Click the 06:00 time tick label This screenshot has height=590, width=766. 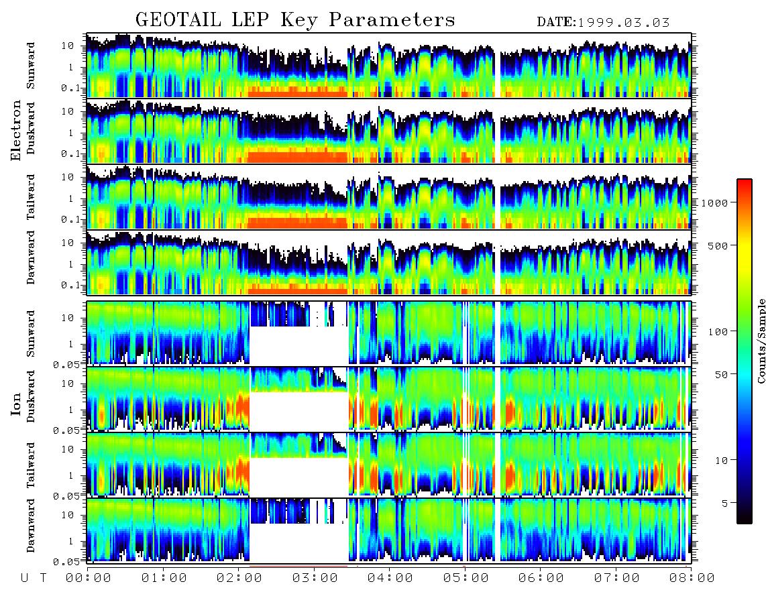pyautogui.click(x=541, y=578)
